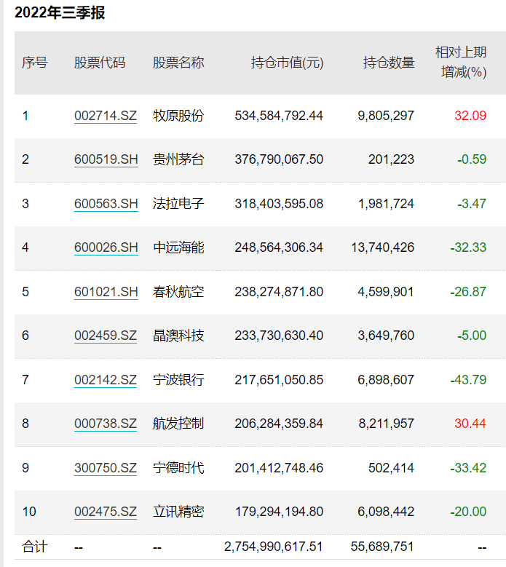Select stock code 601021.SH
This screenshot has height=567, width=506.
pos(106,292)
